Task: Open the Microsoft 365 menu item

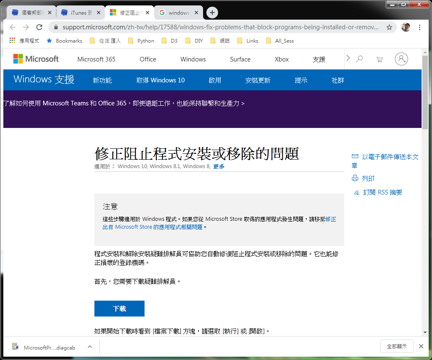Action: (96, 59)
